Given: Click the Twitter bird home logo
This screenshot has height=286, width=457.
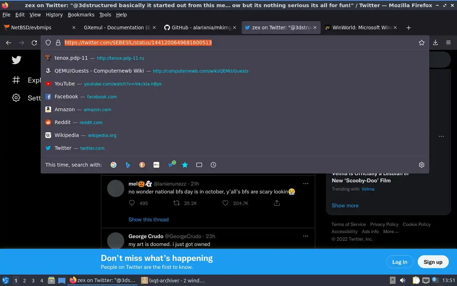Looking at the screenshot, I should pos(16,60).
